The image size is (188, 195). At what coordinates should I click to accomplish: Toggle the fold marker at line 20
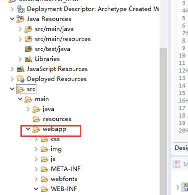(x=187, y=130)
